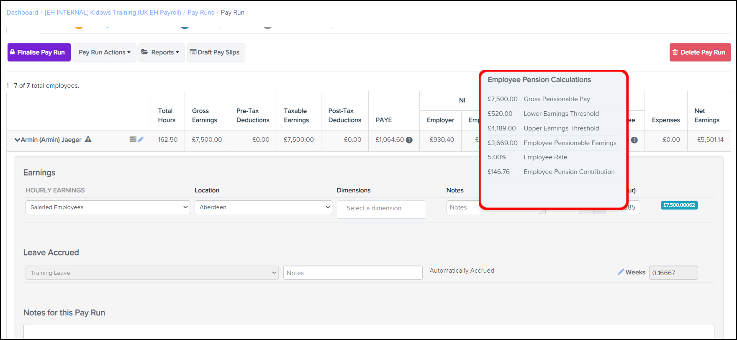Go to Dashboard via breadcrumb
Viewport: 737px width, 340px height.
tap(22, 13)
